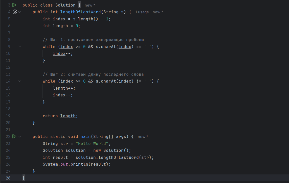
Task: Collapse the main method fold arrow
Action: (x=19, y=137)
